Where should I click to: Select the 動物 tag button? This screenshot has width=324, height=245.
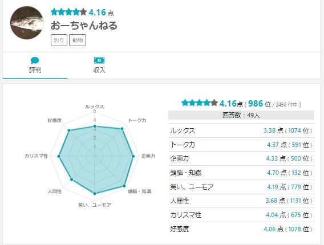pos(78,40)
